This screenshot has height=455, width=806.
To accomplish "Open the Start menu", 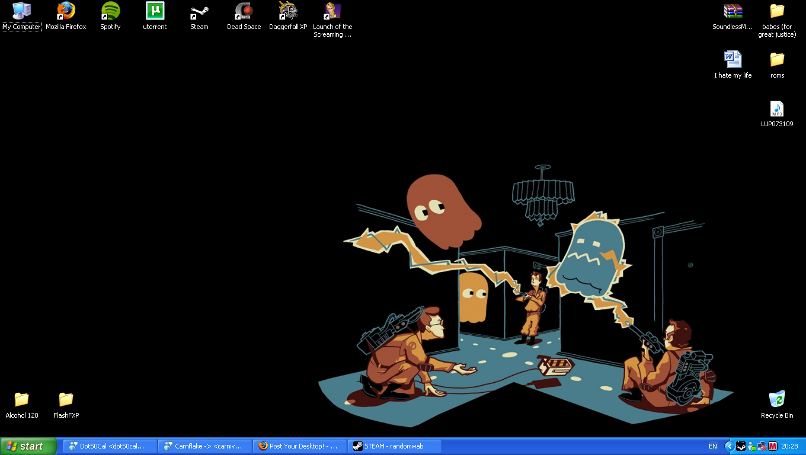I will 28,446.
